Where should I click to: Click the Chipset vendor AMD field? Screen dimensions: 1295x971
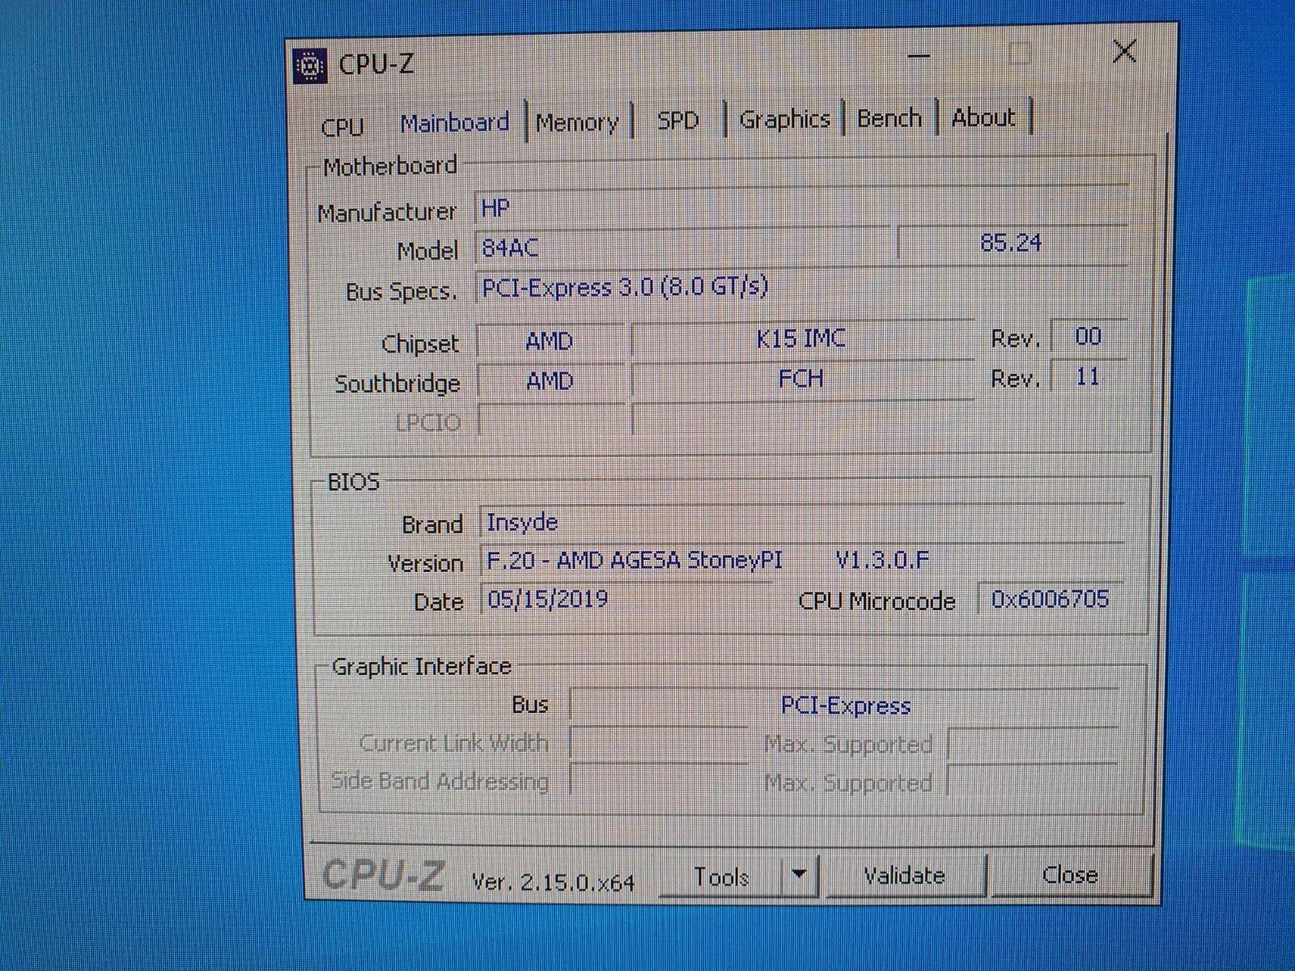point(550,341)
